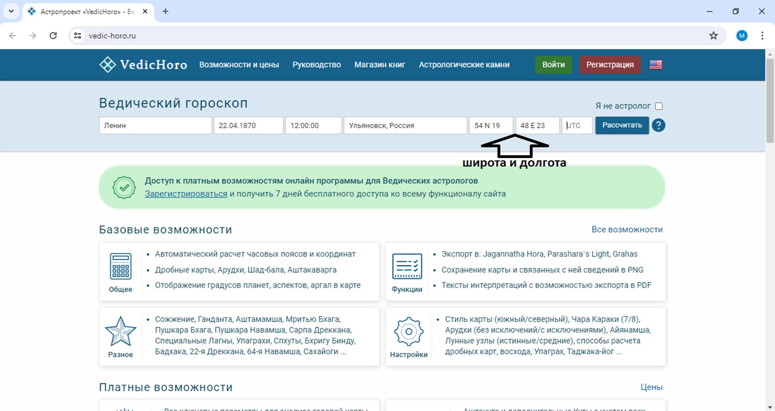
Task: Click the 'Зарегистрироваться' link in green banner
Action: pos(186,194)
